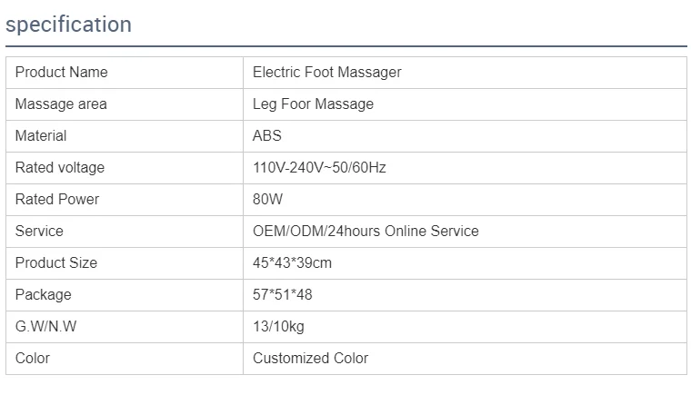
Task: Click the Leg Foor Massage value
Action: pos(313,104)
